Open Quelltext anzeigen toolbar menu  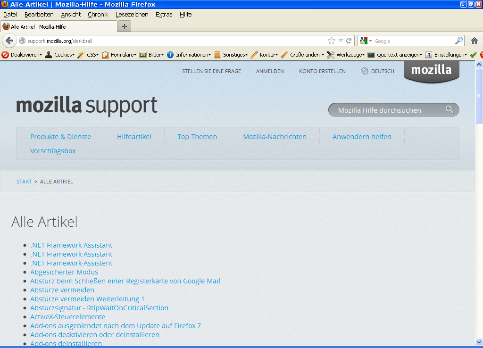(x=395, y=55)
